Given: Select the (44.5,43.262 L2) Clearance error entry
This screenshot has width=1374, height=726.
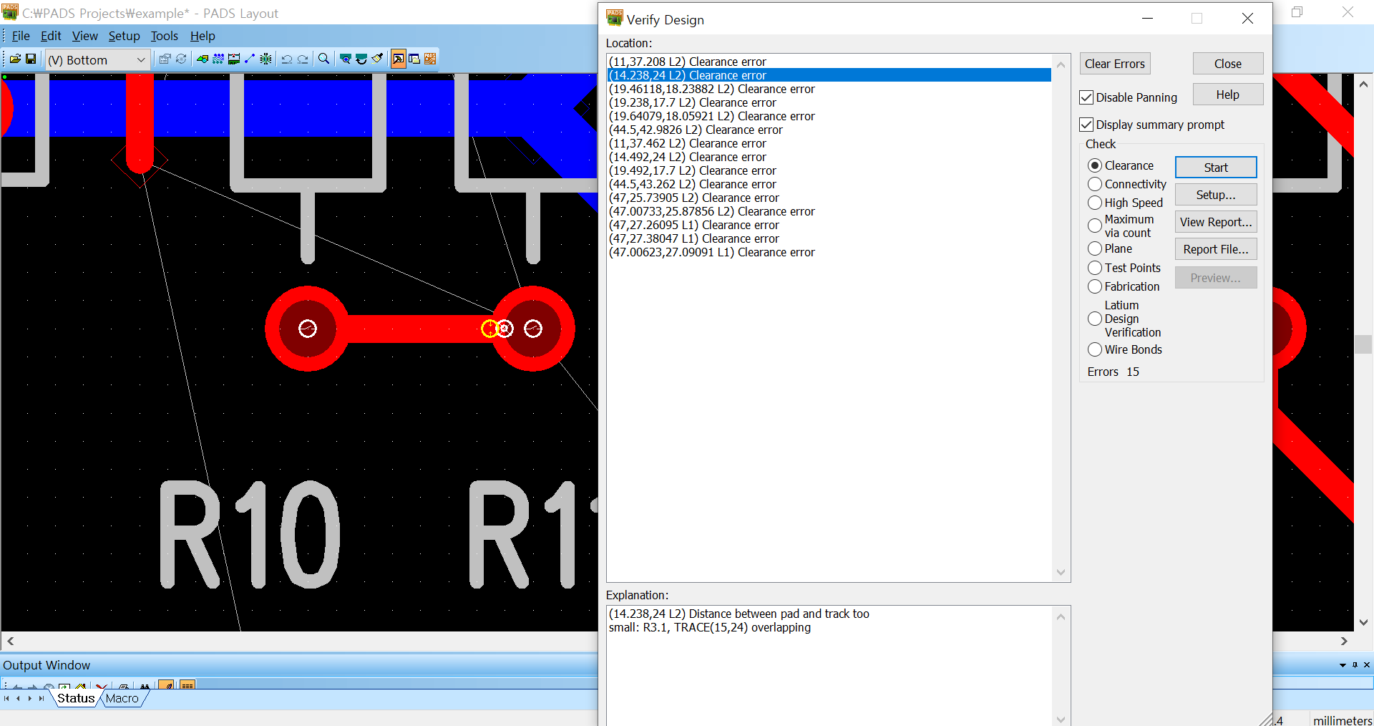Looking at the screenshot, I should (x=692, y=184).
